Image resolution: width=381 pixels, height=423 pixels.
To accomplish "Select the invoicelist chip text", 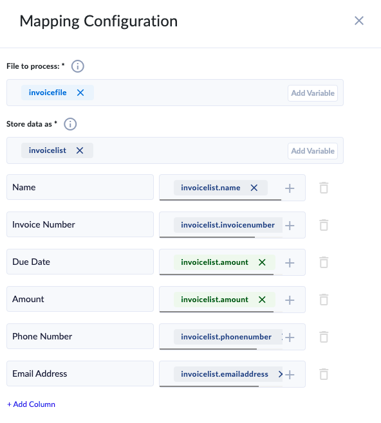I will tap(47, 150).
